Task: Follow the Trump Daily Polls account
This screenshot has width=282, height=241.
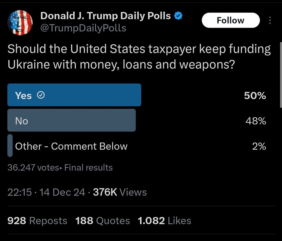Action: (x=230, y=20)
